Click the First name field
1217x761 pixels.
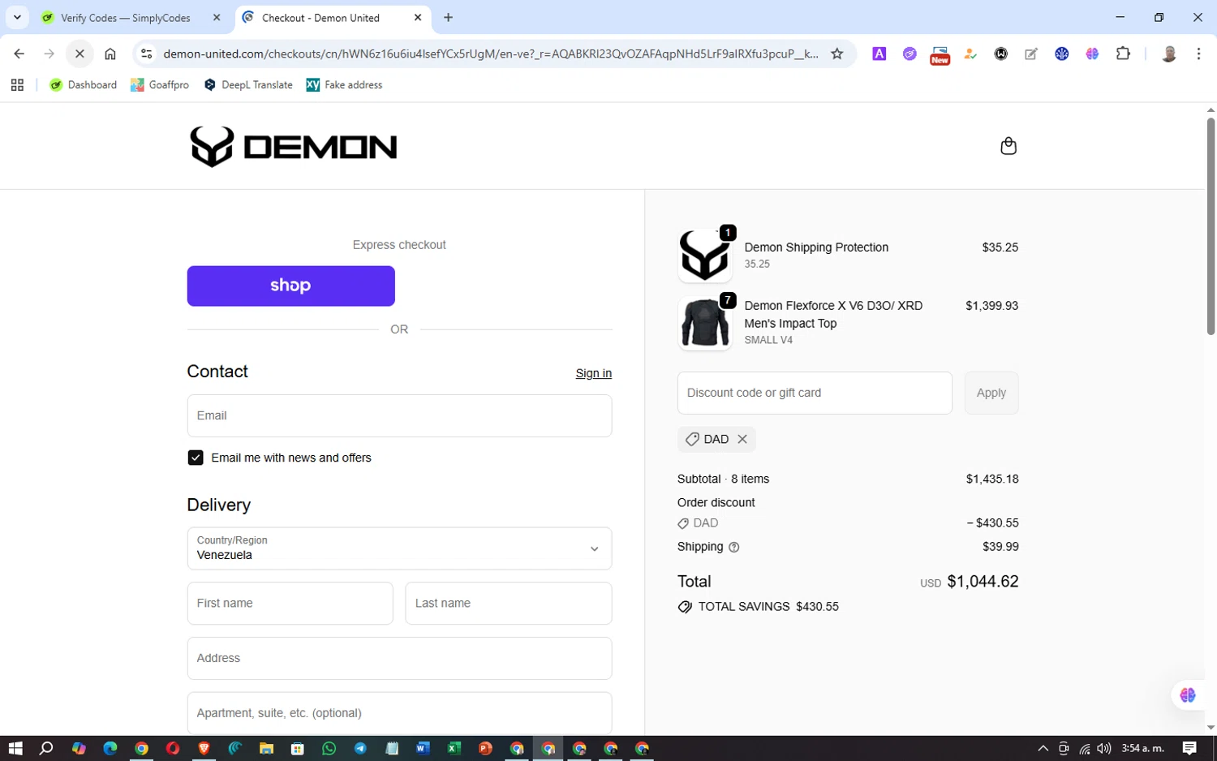click(290, 603)
